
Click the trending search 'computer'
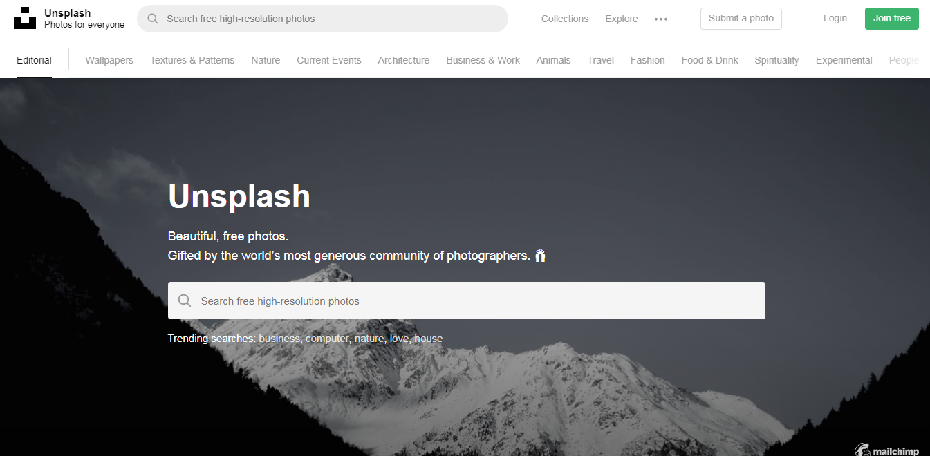[x=327, y=339]
